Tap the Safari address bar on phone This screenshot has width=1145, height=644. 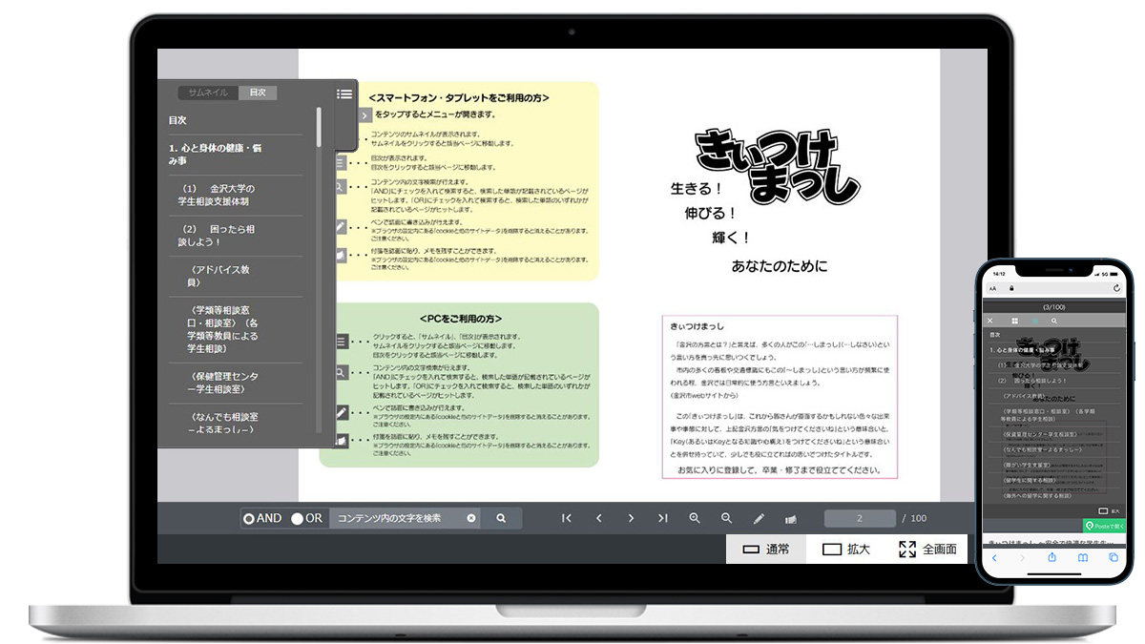point(1054,287)
